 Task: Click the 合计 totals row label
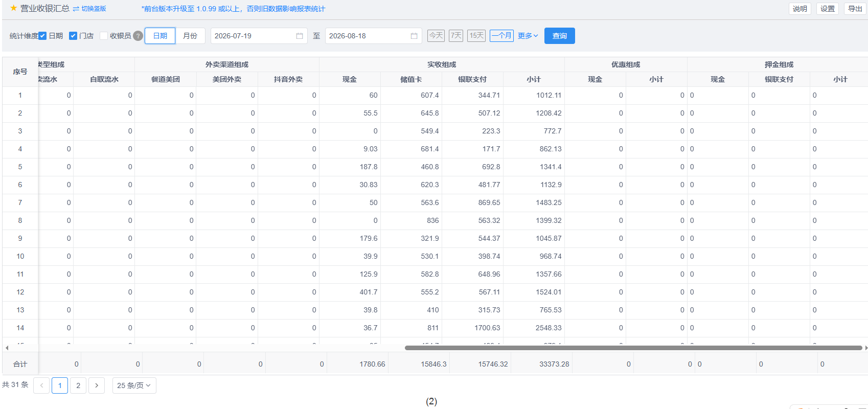click(x=20, y=365)
